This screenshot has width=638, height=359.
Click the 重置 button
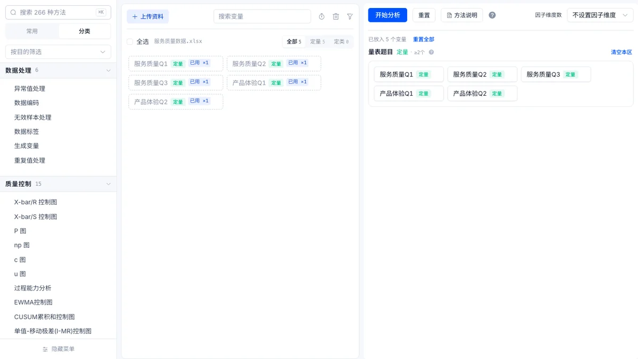[x=424, y=15]
